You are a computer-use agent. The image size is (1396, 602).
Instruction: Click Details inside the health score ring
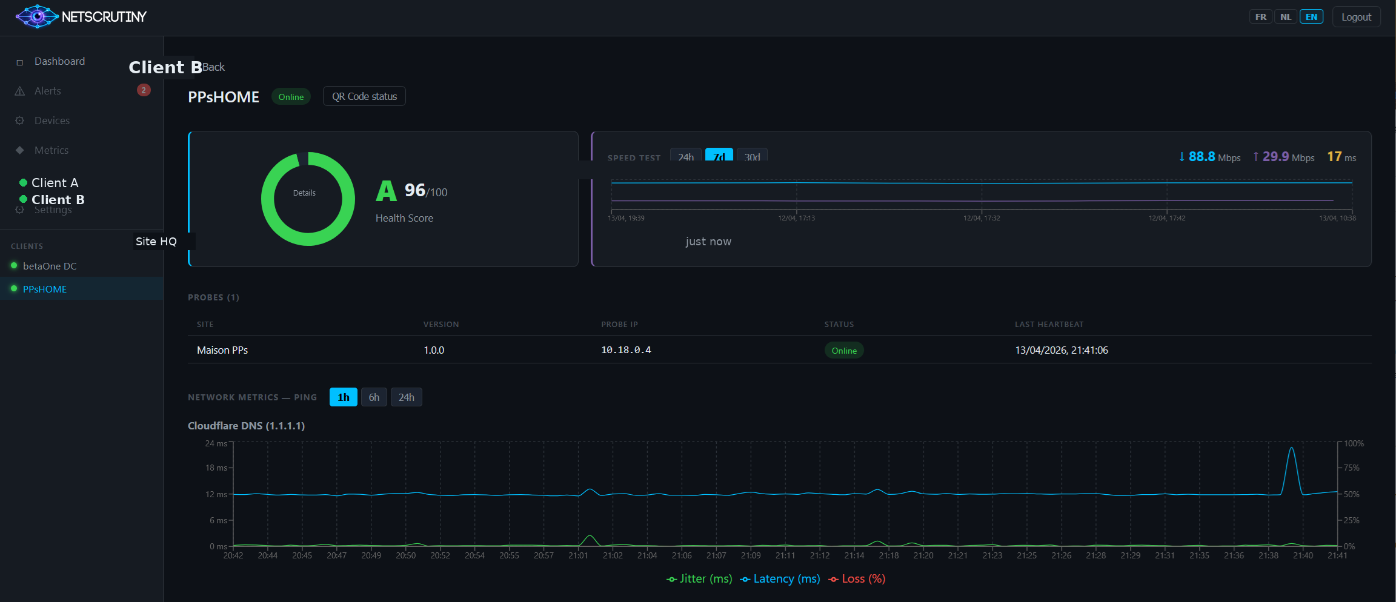tap(305, 193)
